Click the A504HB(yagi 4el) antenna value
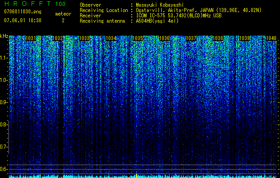 point(157,21)
